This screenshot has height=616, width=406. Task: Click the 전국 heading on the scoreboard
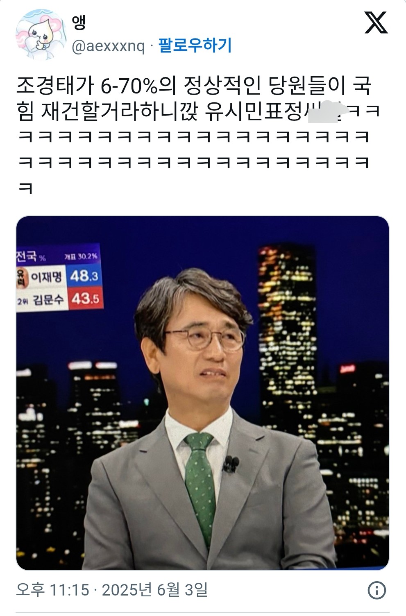click(26, 257)
